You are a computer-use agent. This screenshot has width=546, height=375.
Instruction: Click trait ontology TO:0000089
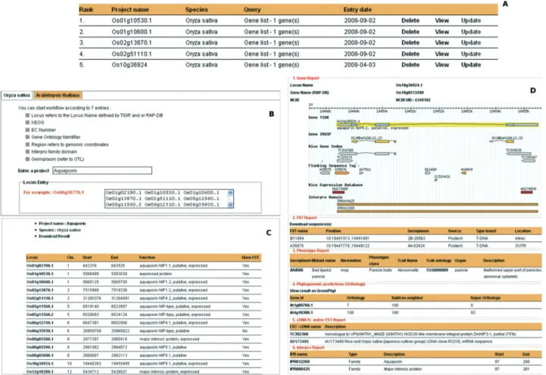(437, 270)
